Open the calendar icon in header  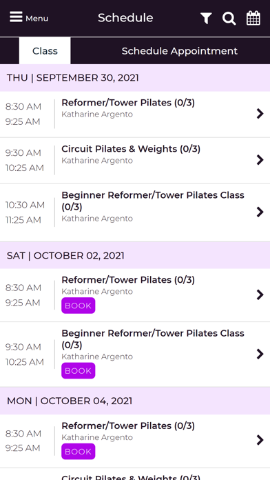pyautogui.click(x=253, y=18)
